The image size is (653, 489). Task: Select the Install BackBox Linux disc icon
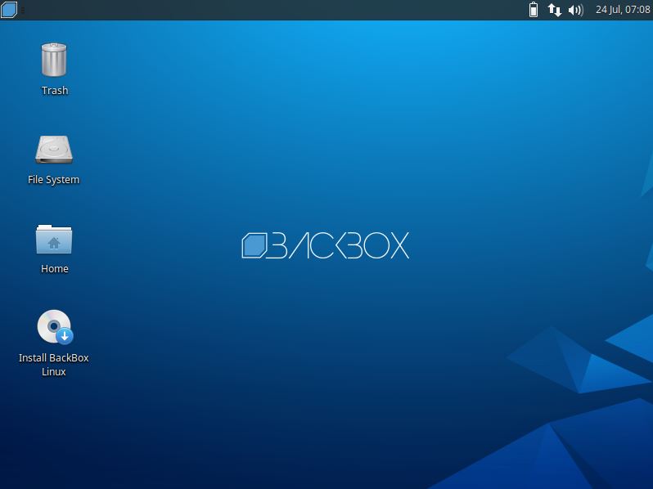point(52,326)
